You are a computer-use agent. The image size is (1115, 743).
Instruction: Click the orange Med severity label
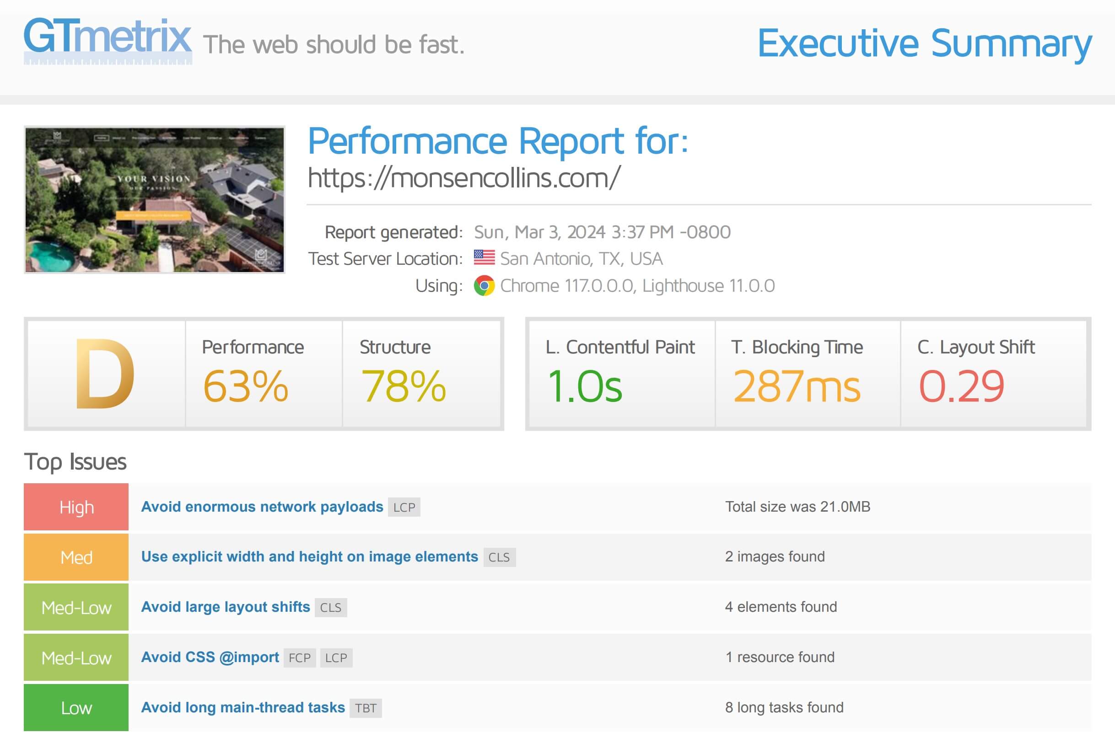point(76,557)
